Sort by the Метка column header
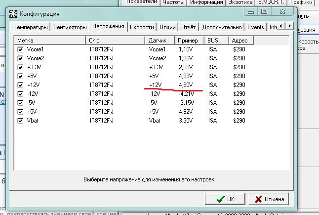Image resolution: width=319 pixels, height=215 pixels. click(x=50, y=40)
